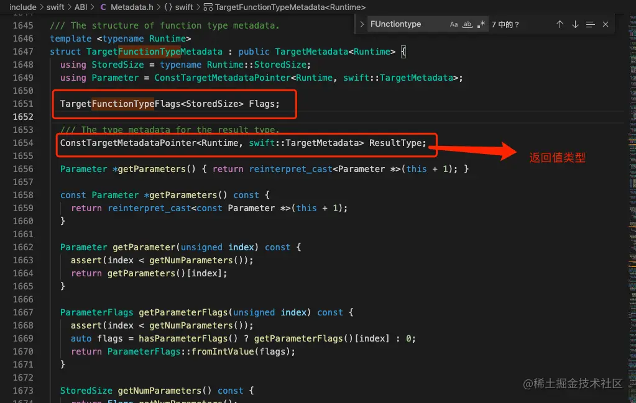Click the comment 'The structure of function type metadata'
Image resolution: width=636 pixels, height=403 pixels.
165,25
